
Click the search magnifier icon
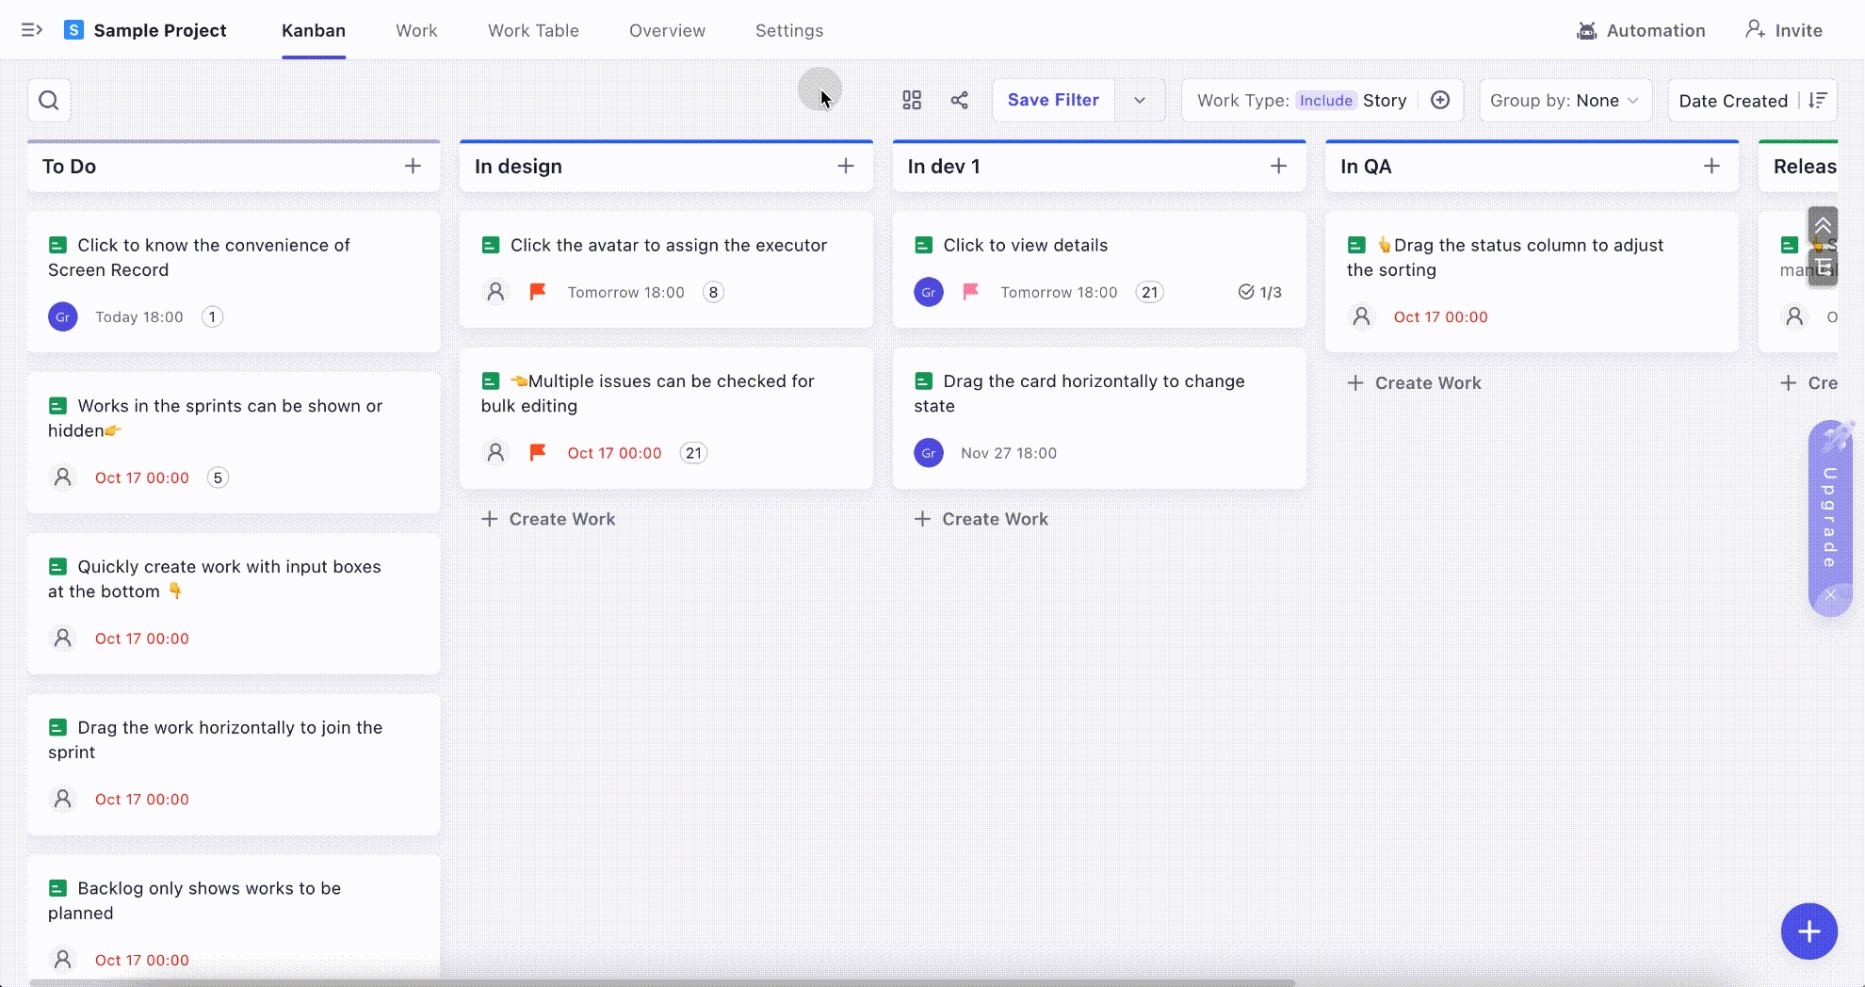click(x=49, y=101)
